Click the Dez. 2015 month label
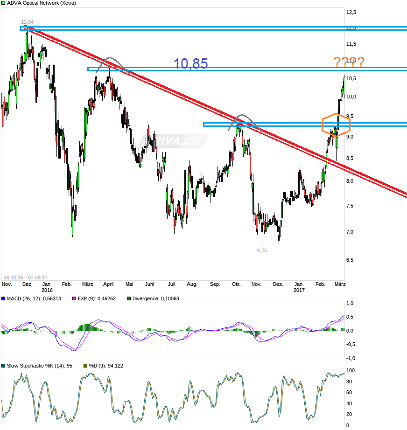407x430 pixels. (x=27, y=284)
